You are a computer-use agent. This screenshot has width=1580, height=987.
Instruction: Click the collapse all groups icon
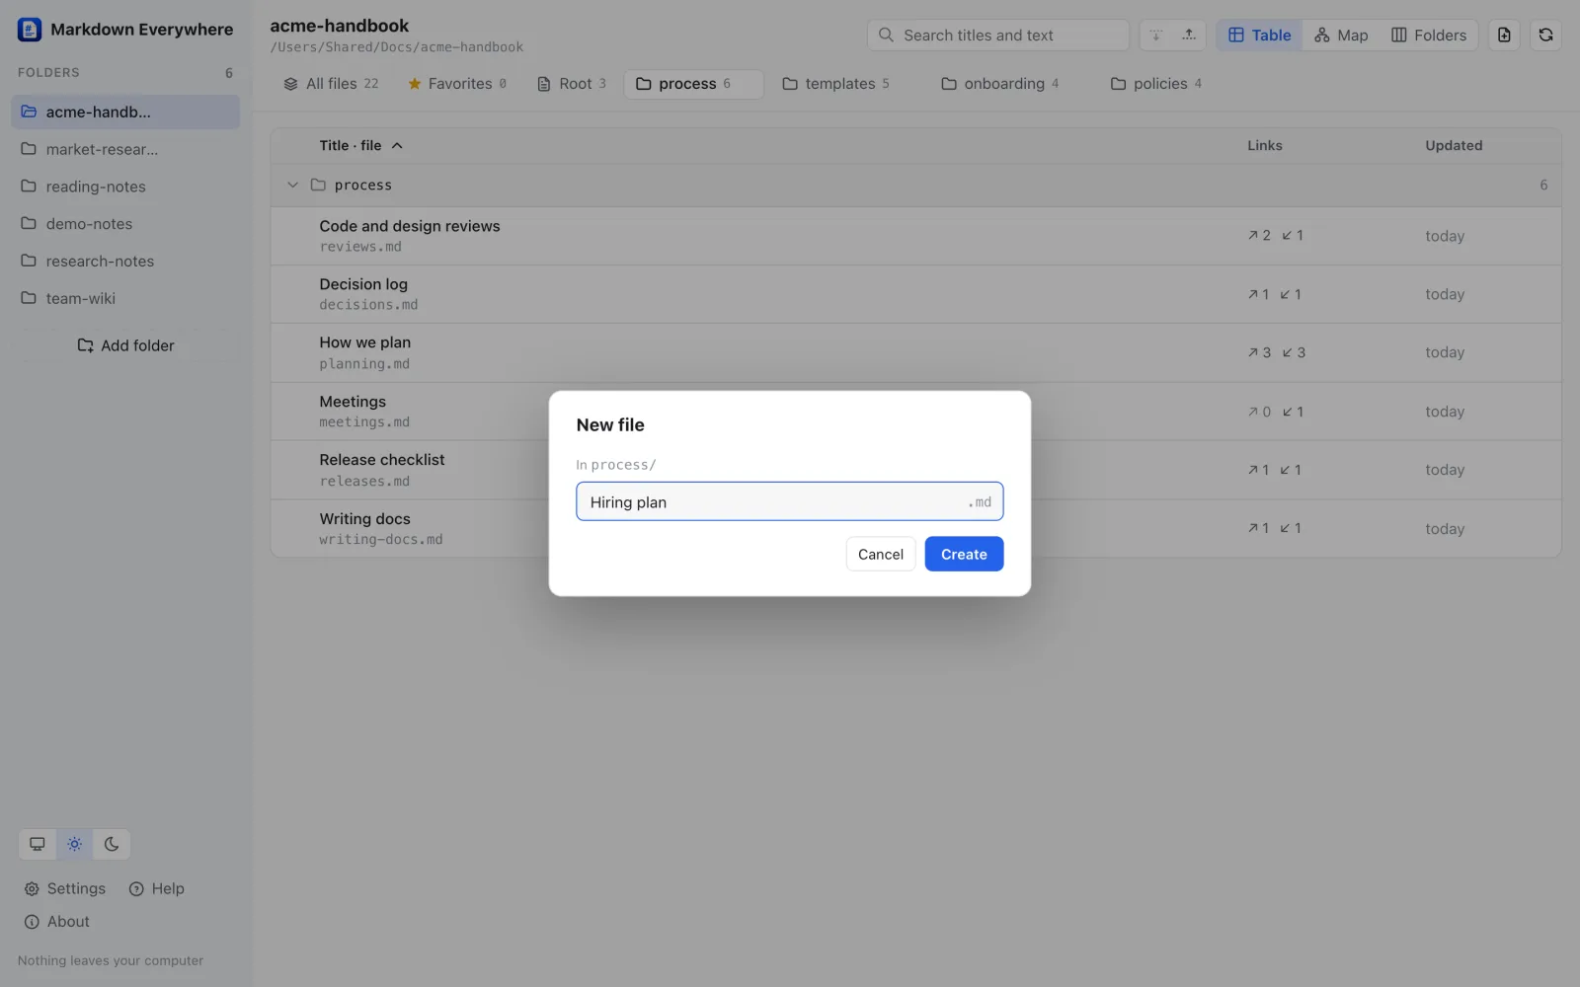(1189, 36)
